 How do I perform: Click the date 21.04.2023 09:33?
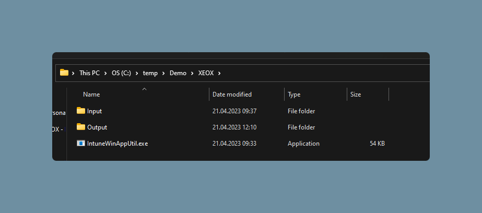click(x=234, y=144)
